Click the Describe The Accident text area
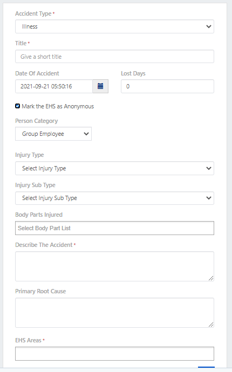The image size is (232, 372). click(115, 266)
